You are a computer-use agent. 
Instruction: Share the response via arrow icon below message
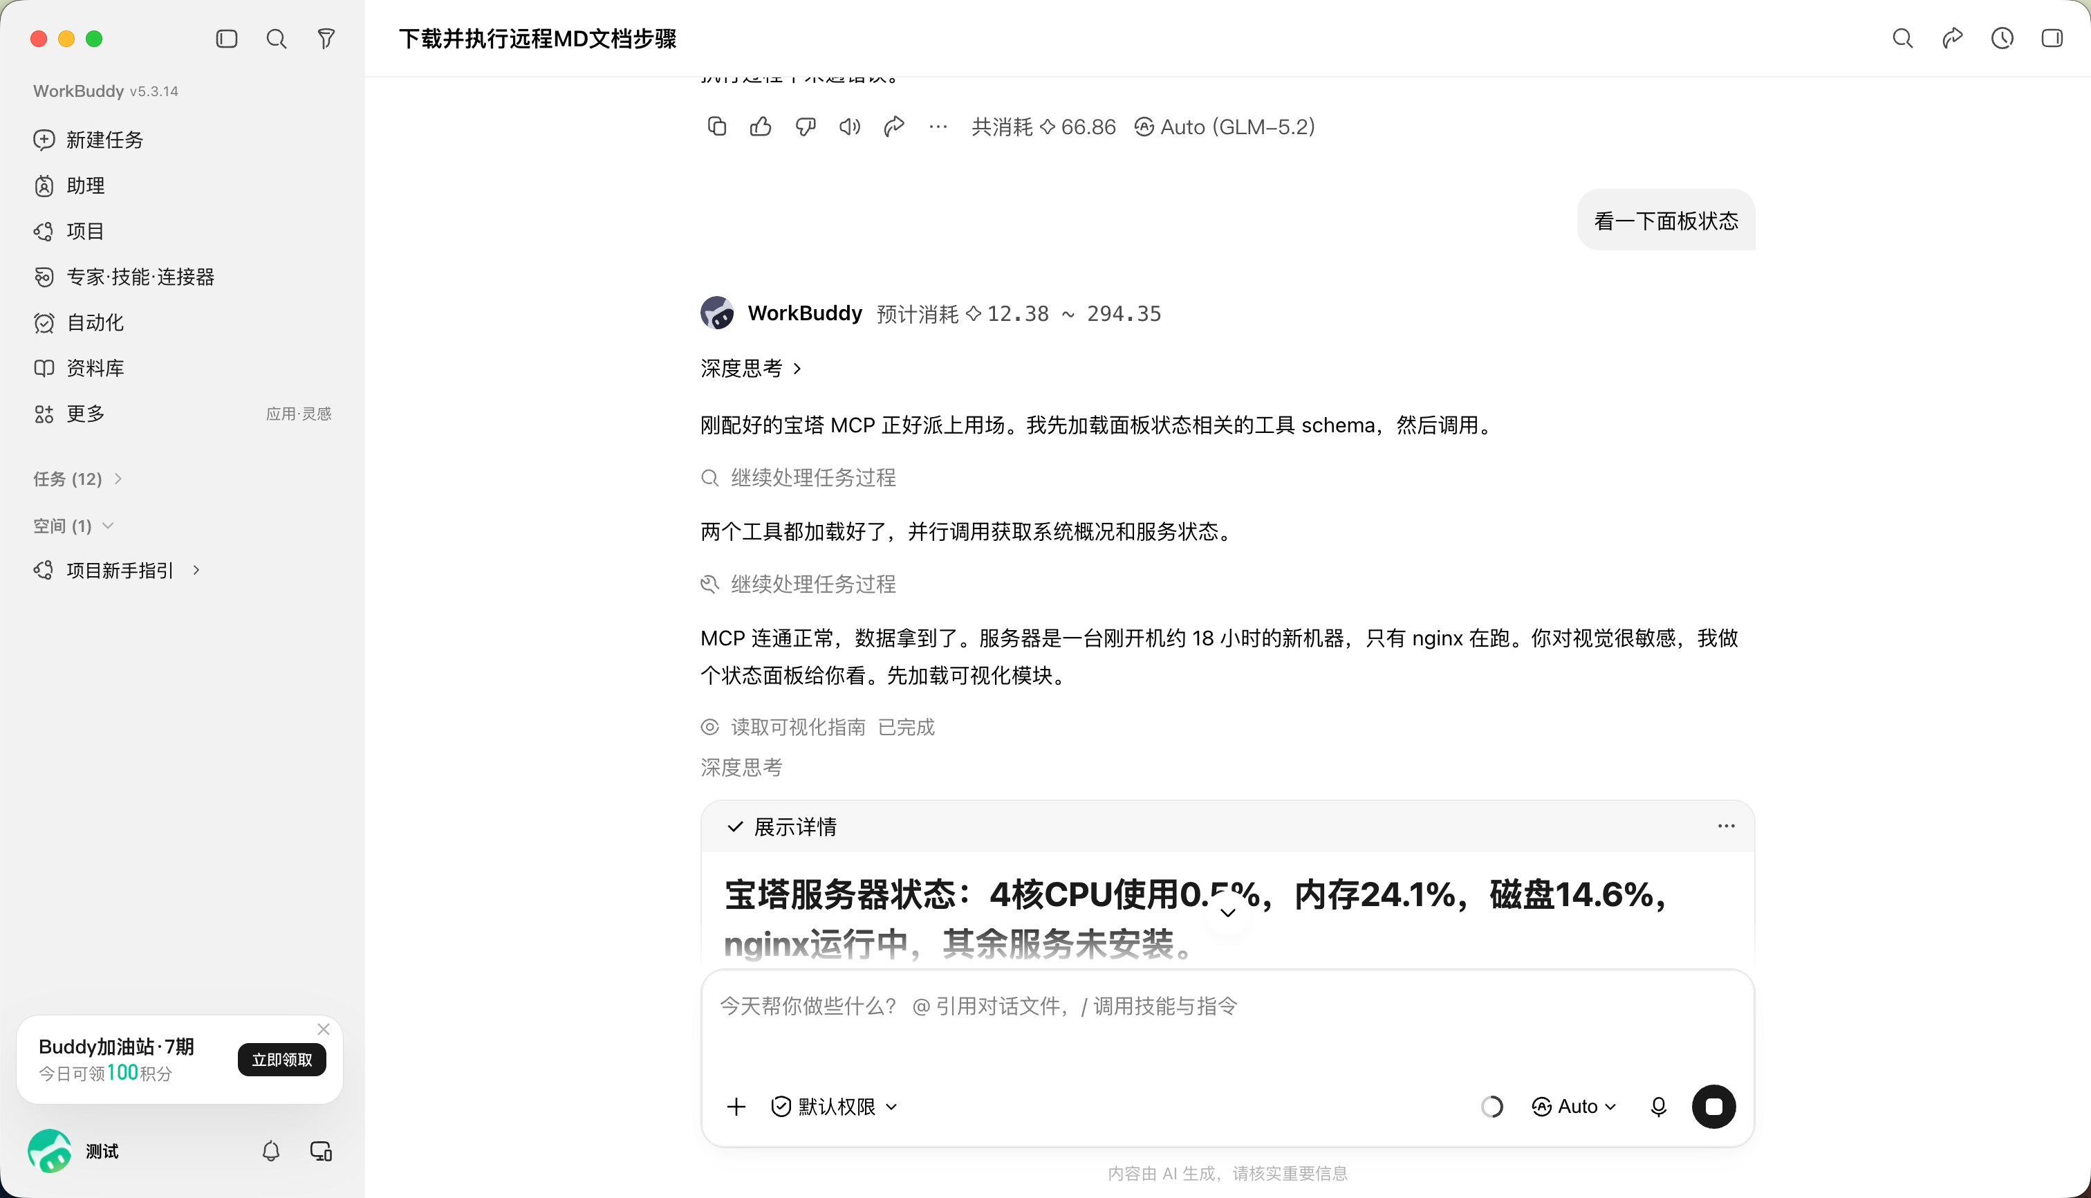pyautogui.click(x=894, y=127)
